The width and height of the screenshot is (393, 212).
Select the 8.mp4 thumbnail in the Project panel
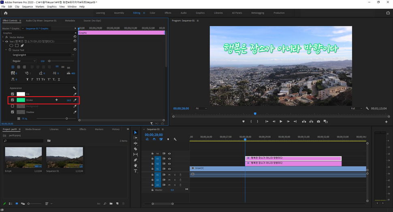tap(23, 157)
